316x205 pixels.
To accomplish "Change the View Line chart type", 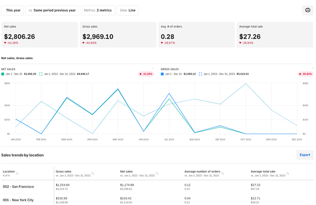I will [128, 10].
